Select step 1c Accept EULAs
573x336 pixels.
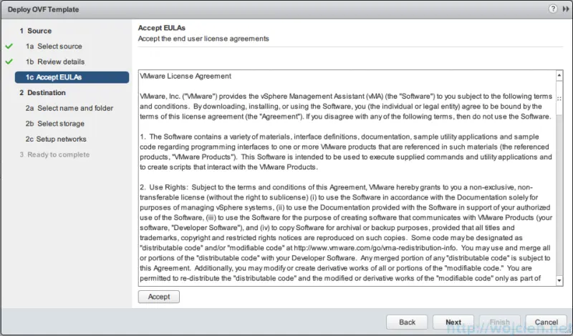72,77
